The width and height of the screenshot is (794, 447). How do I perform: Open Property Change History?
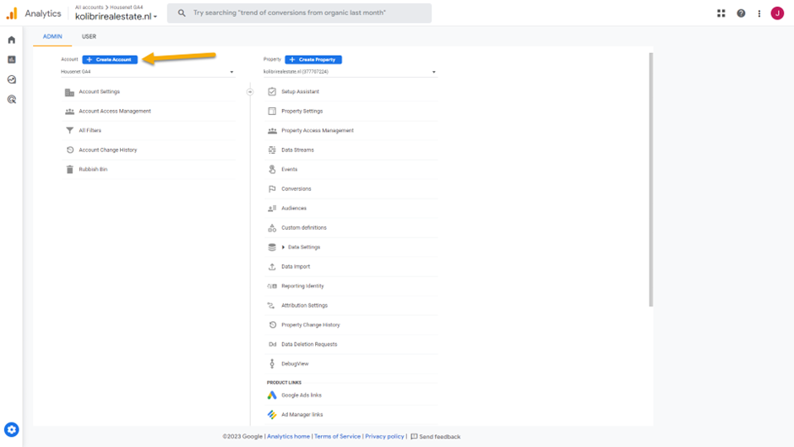(310, 324)
